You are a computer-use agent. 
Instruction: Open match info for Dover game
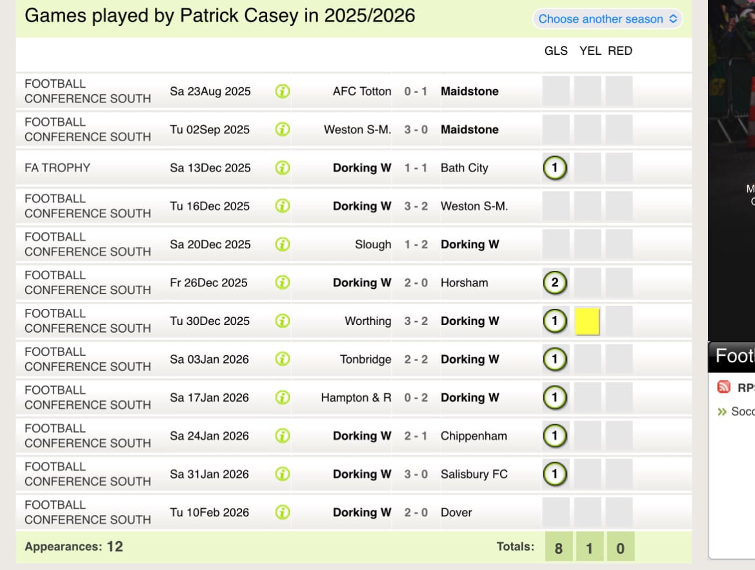[x=283, y=512]
